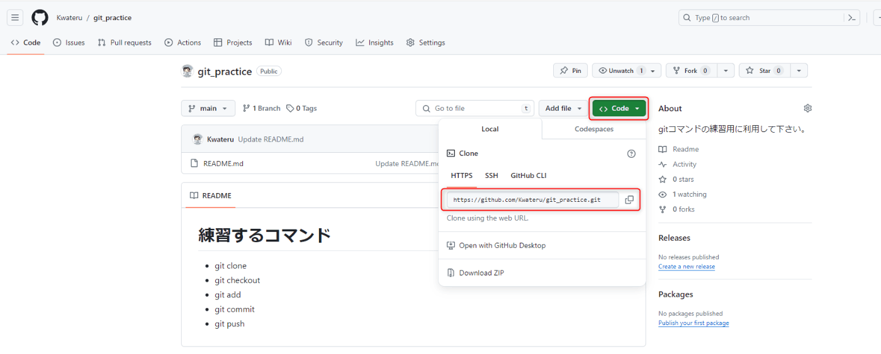The width and height of the screenshot is (881, 354).
Task: Focus the Go to file search box
Action: pos(474,108)
